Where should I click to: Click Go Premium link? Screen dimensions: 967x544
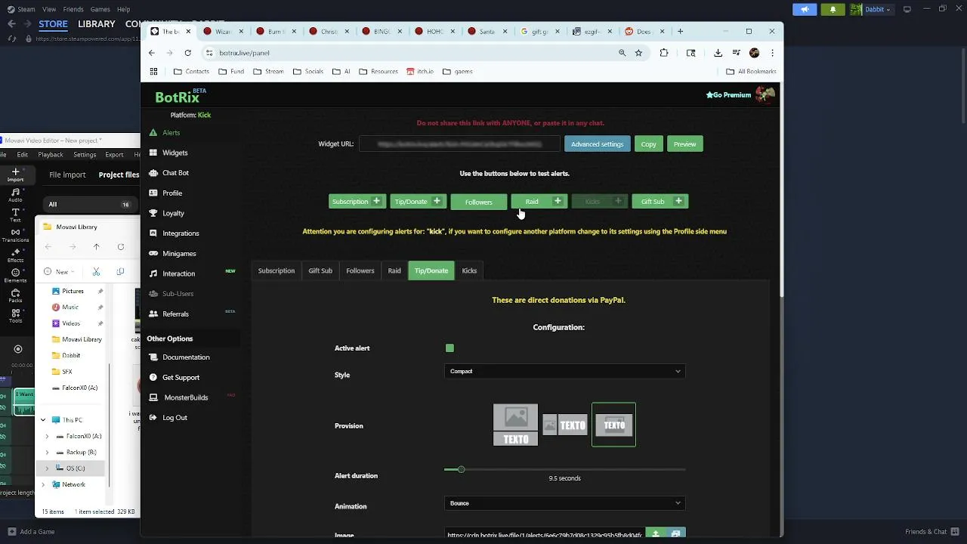728,95
